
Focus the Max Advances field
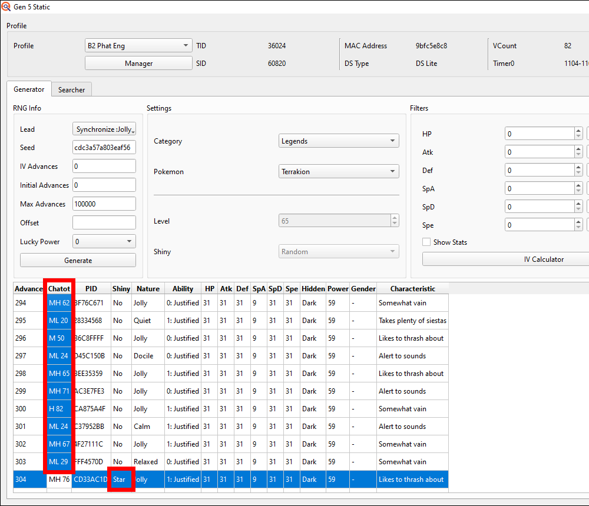point(104,204)
